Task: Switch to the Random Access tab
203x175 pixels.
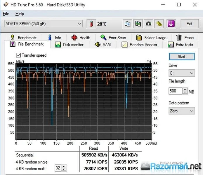Action: click(x=139, y=45)
